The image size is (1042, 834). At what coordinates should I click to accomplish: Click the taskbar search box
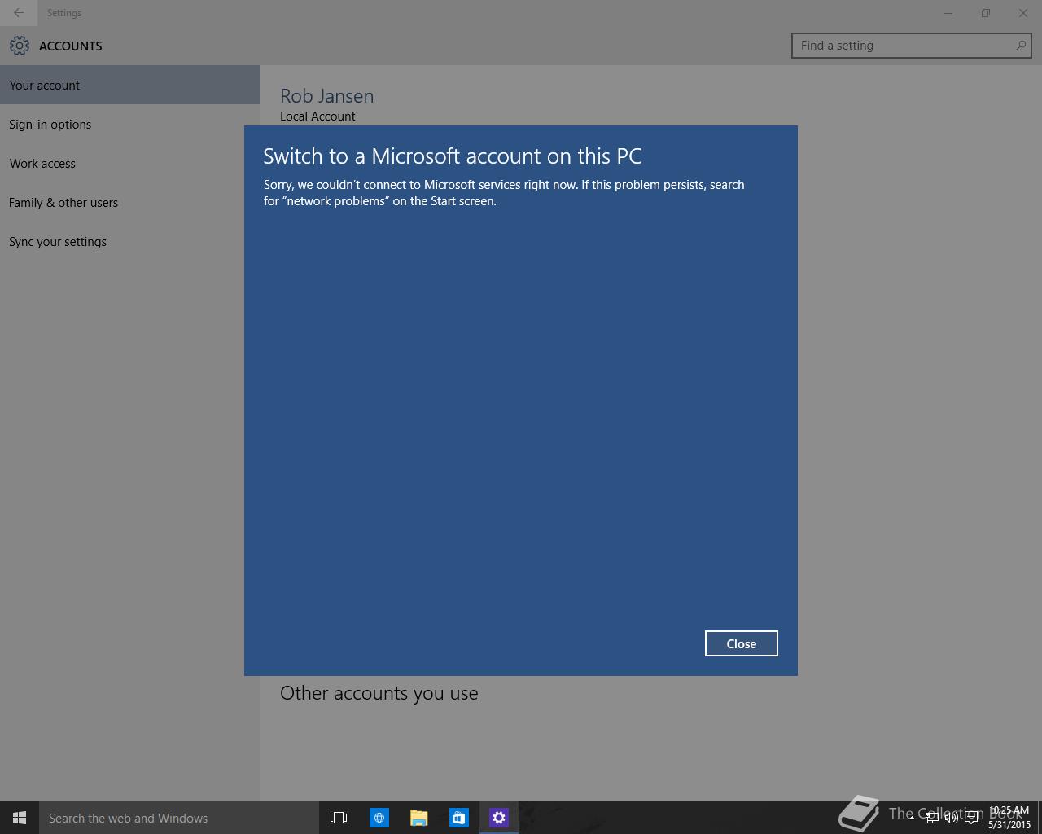click(179, 818)
